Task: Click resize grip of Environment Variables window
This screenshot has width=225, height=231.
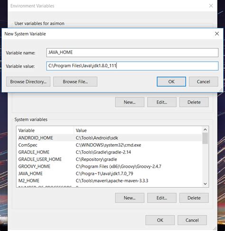Action: pos(215,229)
